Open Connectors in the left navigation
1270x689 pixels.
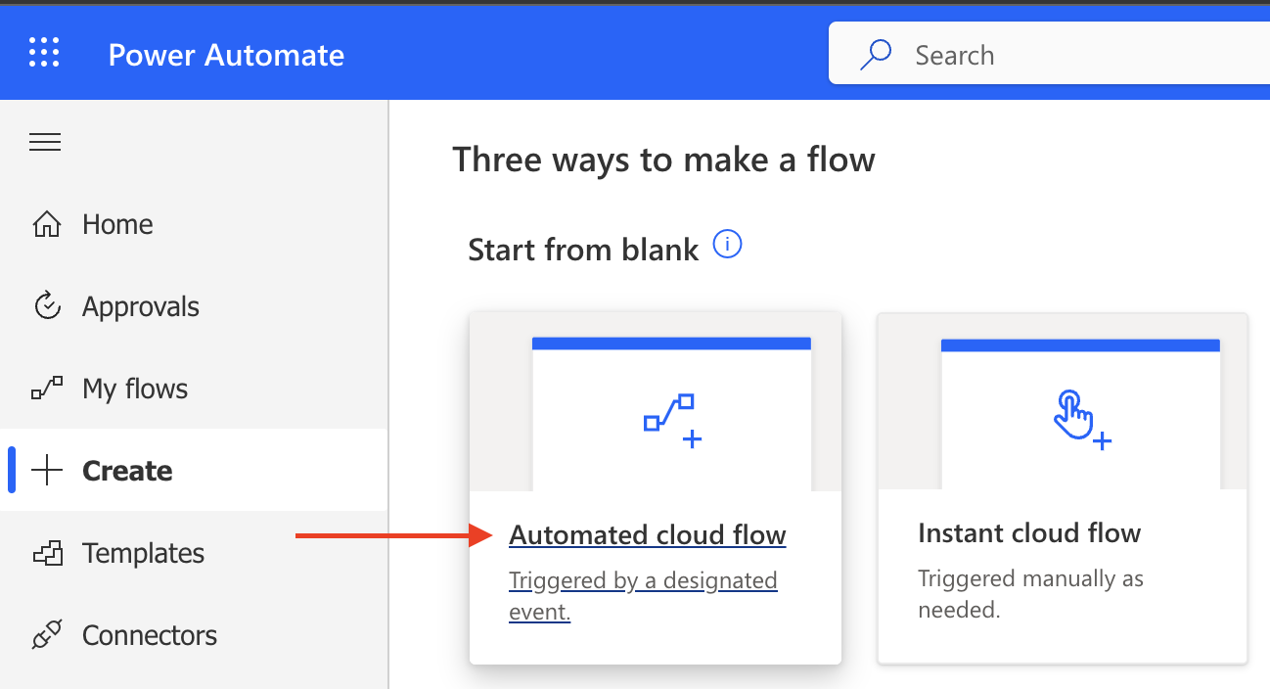tap(150, 635)
